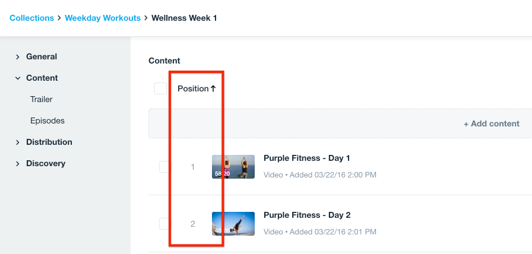Image resolution: width=532 pixels, height=254 pixels.
Task: Select Episodes under Content
Action: (47, 120)
